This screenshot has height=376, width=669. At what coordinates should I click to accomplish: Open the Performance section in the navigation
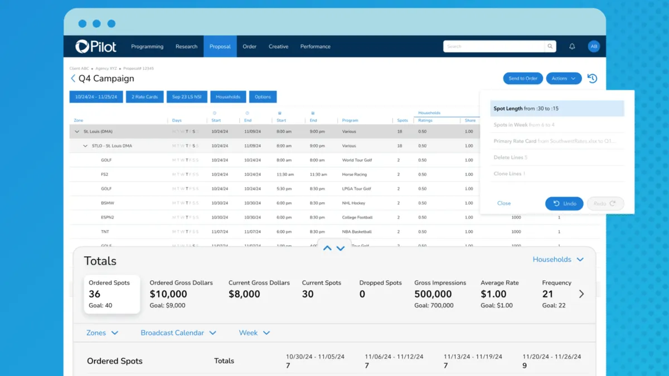click(315, 46)
